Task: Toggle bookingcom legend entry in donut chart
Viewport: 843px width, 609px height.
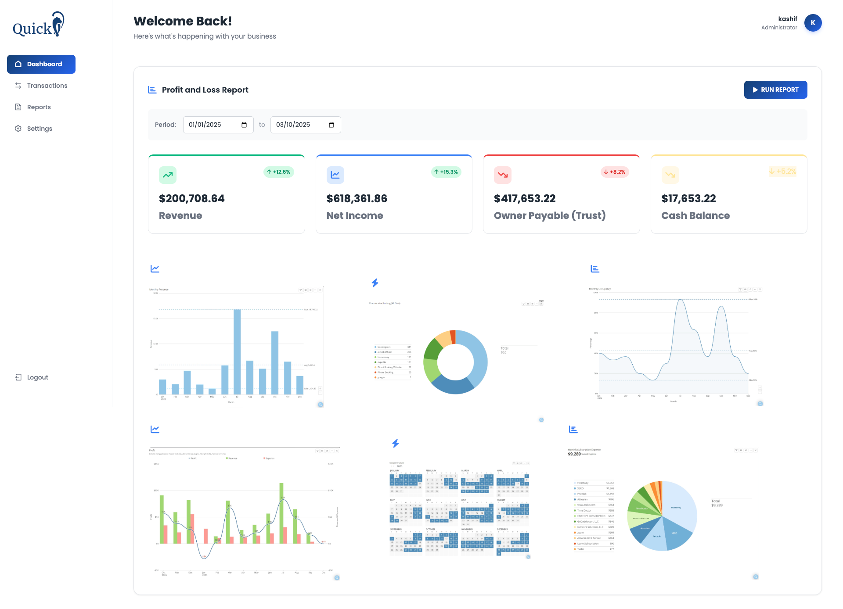Action: click(384, 347)
